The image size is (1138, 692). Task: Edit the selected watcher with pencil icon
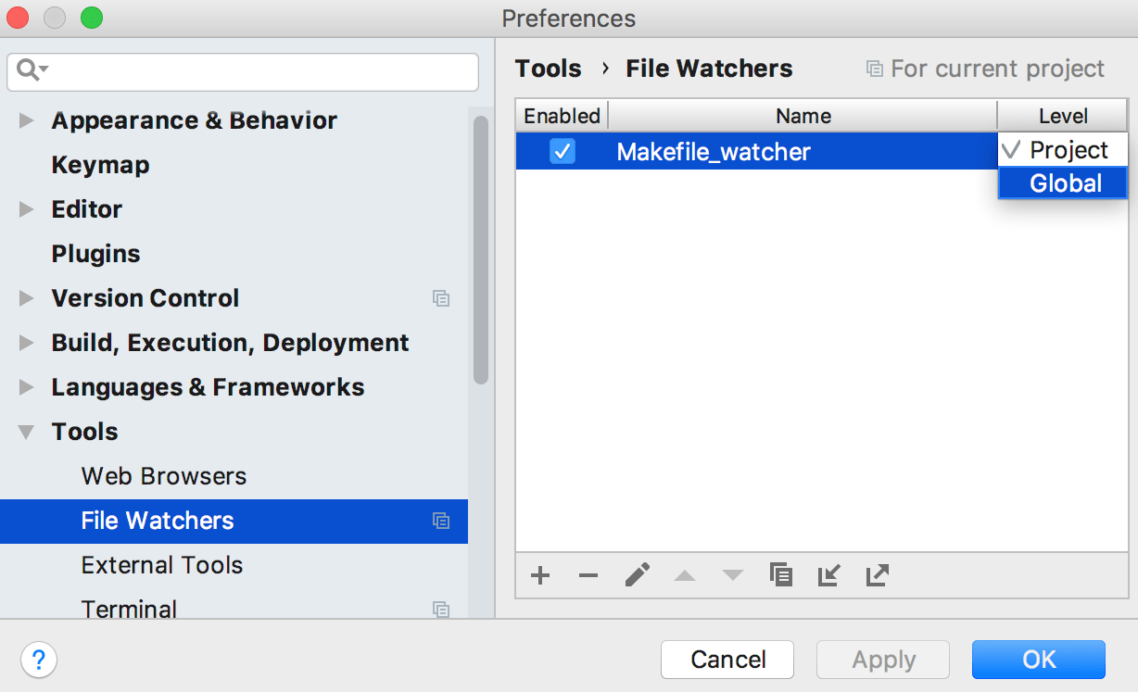(x=637, y=575)
